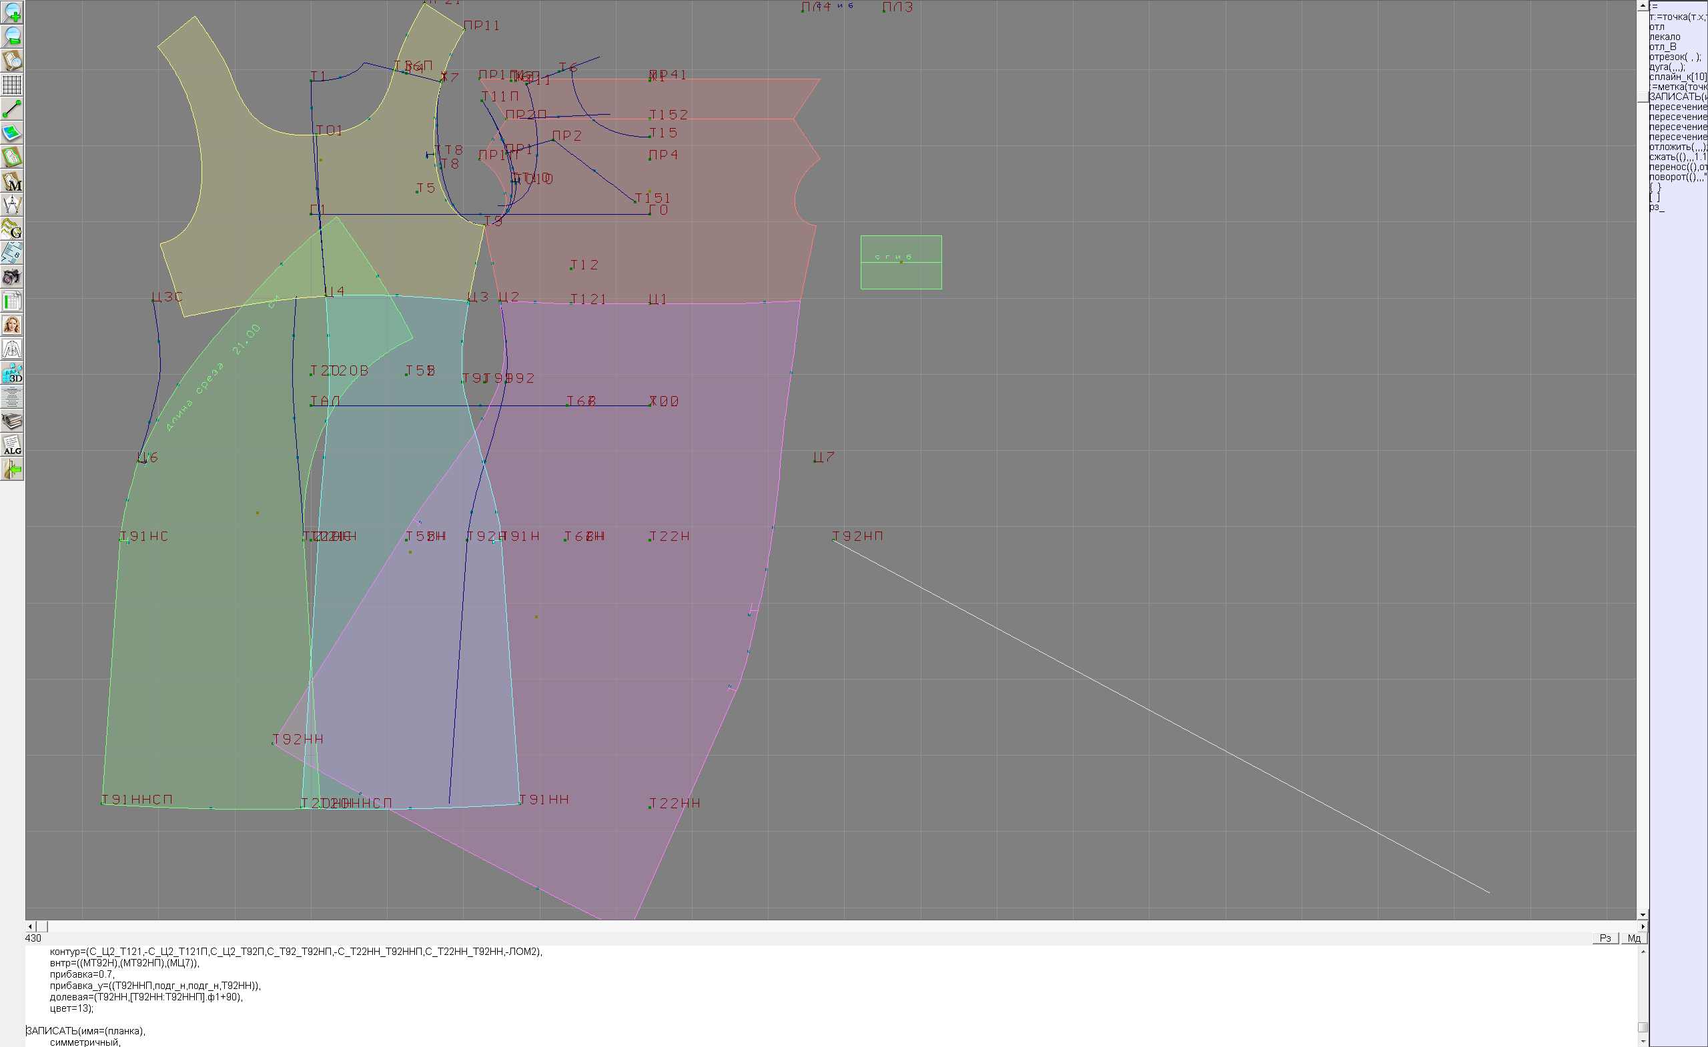This screenshot has height=1047, width=1708.
Task: Open the woman portrait mannequin icon
Action: (12, 325)
